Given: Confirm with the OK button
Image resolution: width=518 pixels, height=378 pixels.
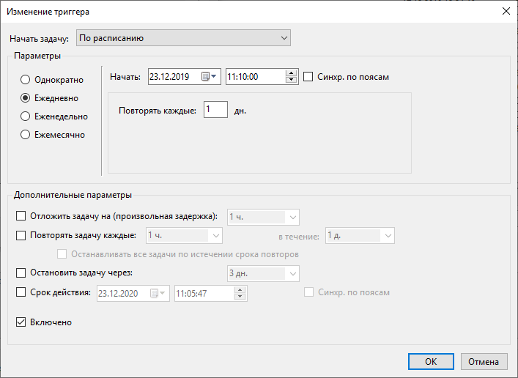Looking at the screenshot, I should (x=431, y=361).
